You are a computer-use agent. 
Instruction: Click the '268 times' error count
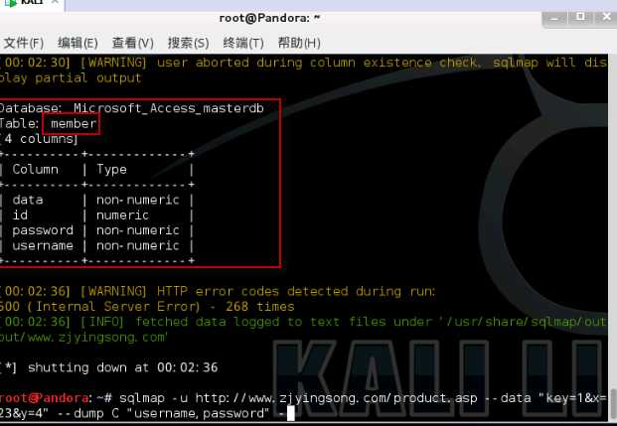[259, 307]
